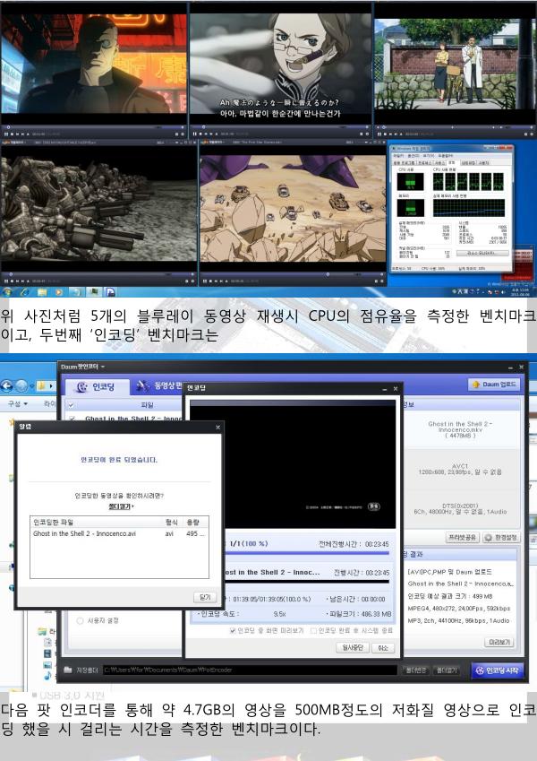
Task: Click the 프리셋공유 button
Action: tap(462, 538)
